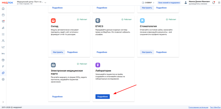Click the руководитель клиники role text

(x=198, y=4)
